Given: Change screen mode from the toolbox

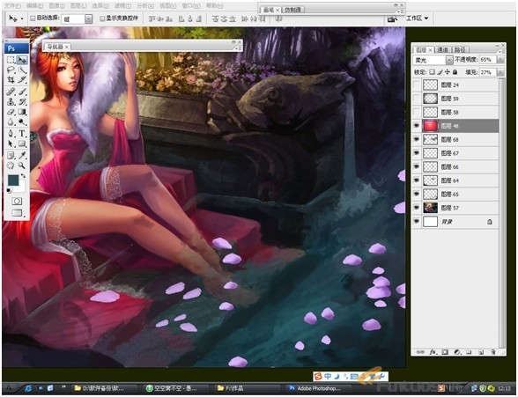Looking at the screenshot, I should click(x=17, y=212).
